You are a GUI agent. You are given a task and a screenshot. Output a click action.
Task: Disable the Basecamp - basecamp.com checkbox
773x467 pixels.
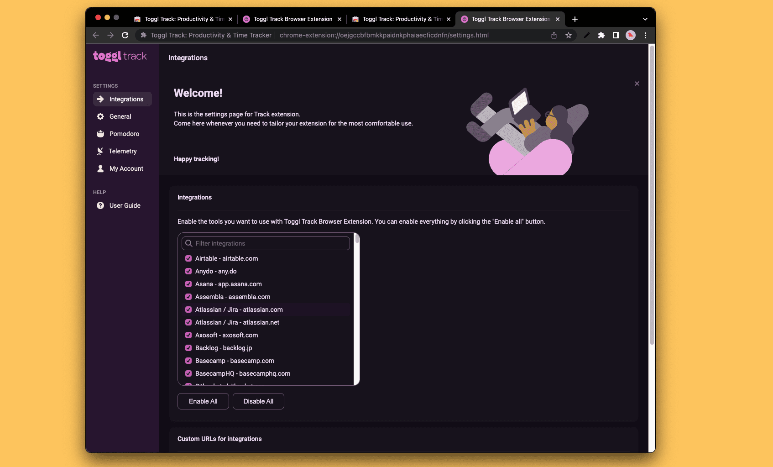pos(188,361)
